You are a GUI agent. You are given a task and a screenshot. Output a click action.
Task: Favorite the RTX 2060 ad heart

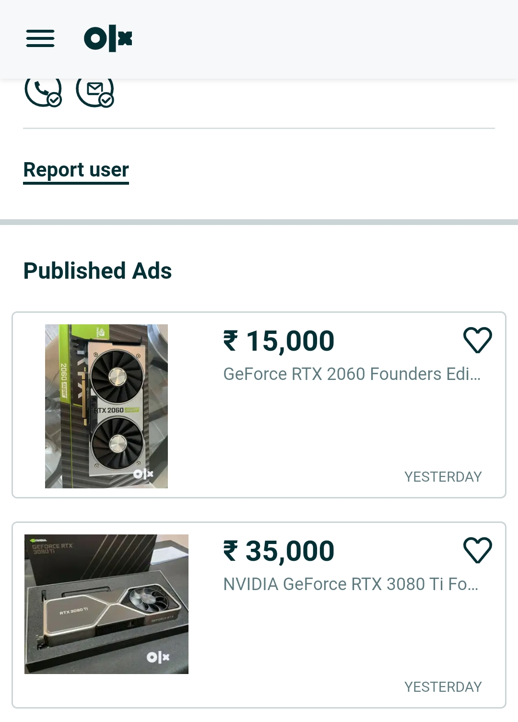pos(478,340)
